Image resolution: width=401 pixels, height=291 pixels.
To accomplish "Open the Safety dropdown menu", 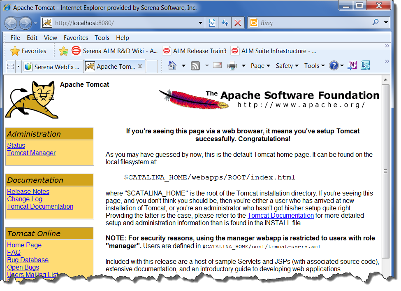I will pyautogui.click(x=287, y=66).
